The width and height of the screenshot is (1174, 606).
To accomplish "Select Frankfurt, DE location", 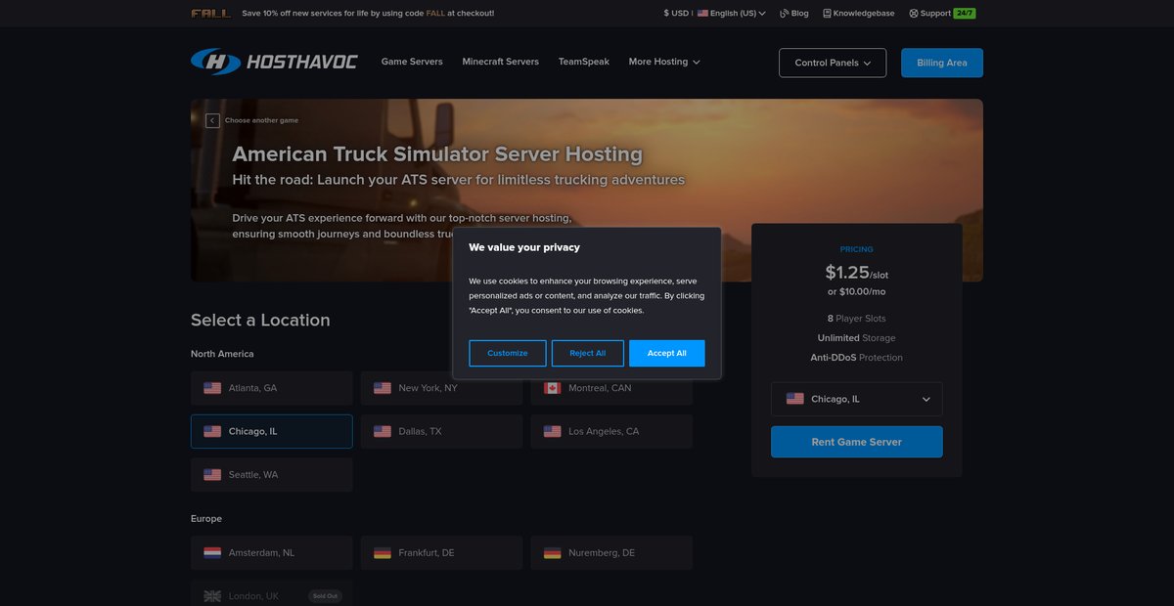I will (x=441, y=552).
